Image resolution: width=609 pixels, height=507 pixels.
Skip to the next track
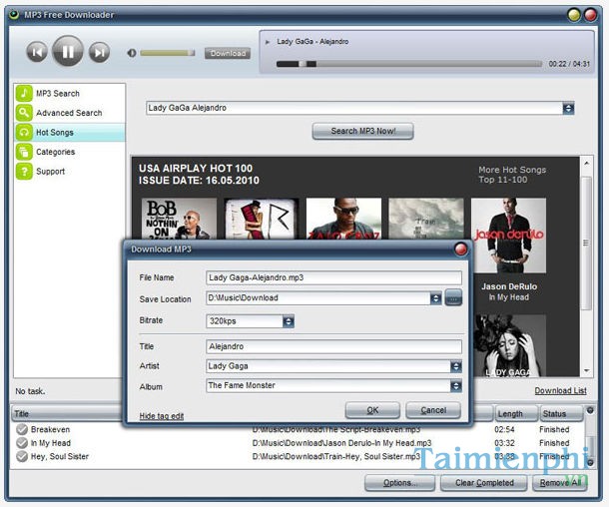100,52
